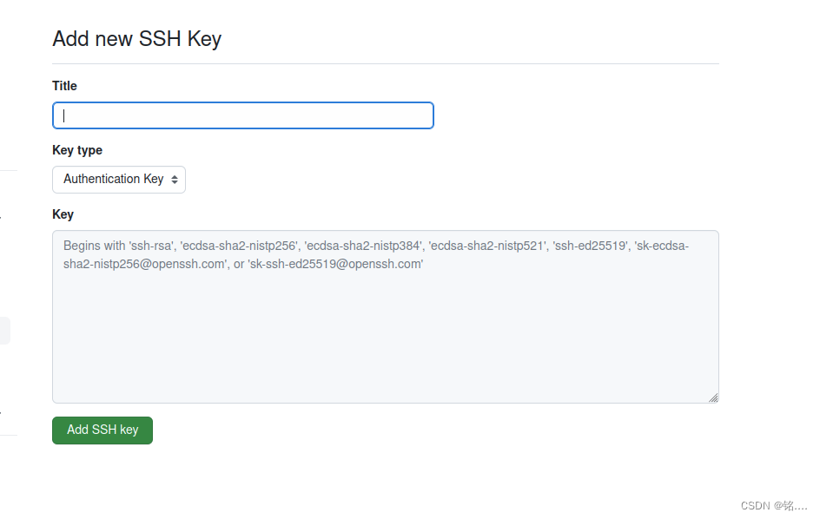Click the textarea resize grip icon
Screen dimensions: 820x519
[714, 397]
